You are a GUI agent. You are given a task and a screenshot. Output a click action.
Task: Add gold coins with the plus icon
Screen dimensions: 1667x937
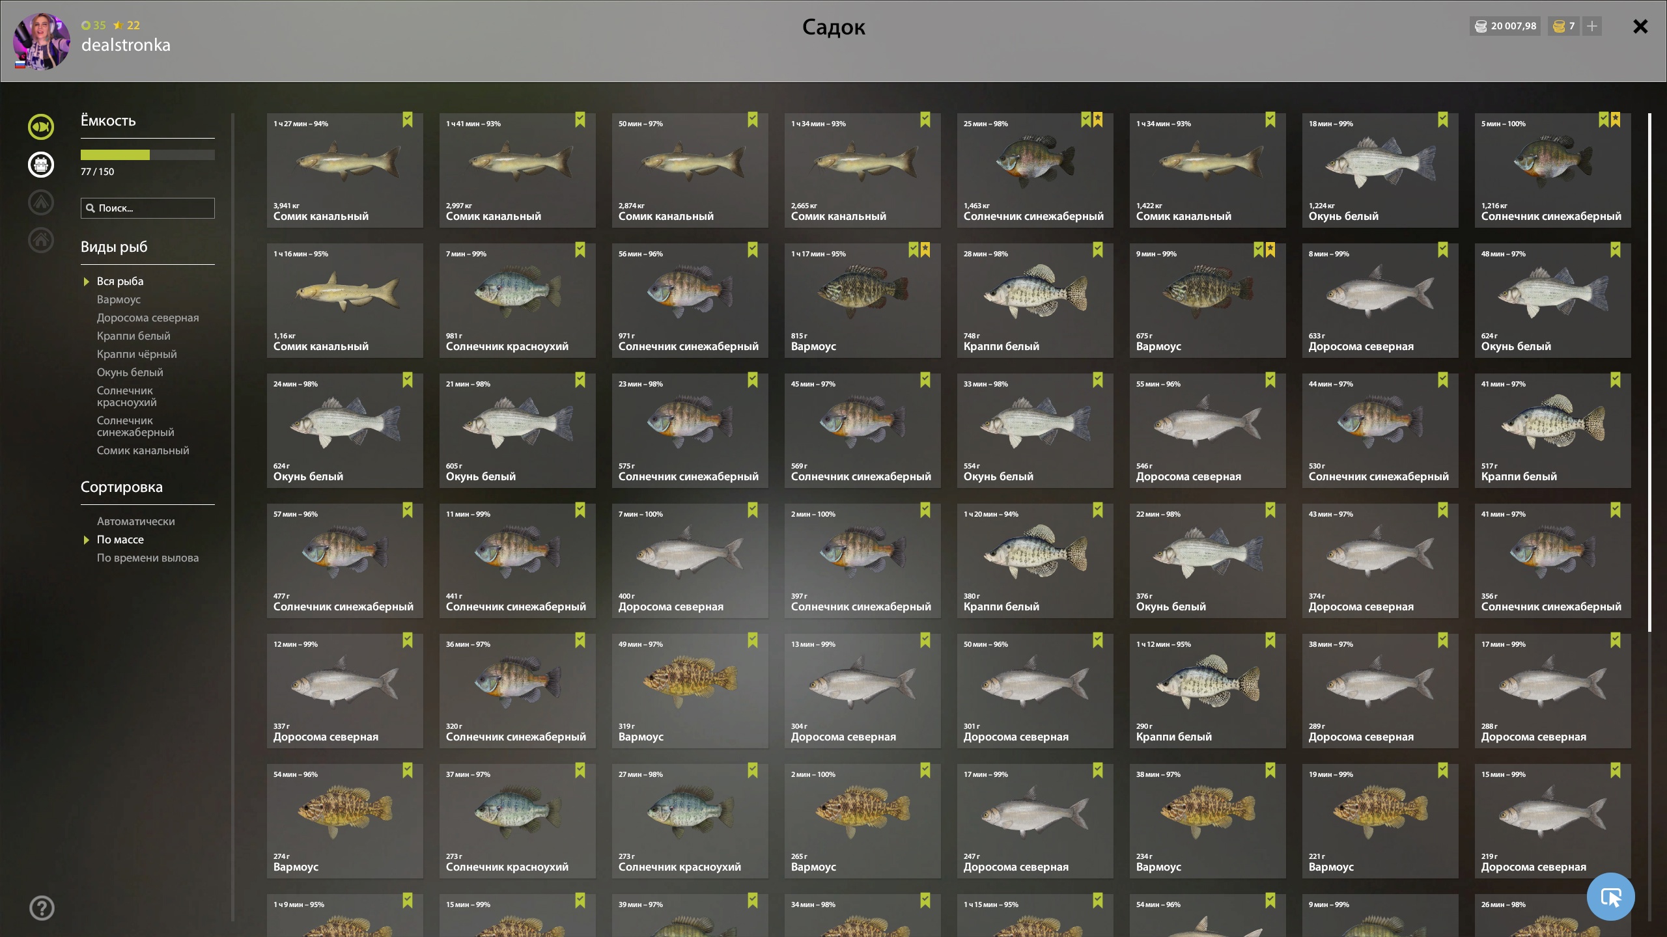click(x=1592, y=26)
